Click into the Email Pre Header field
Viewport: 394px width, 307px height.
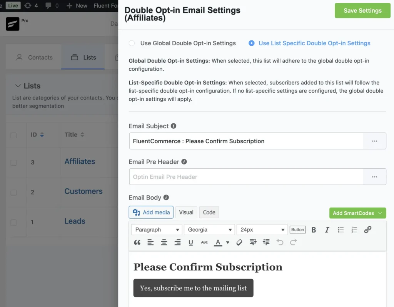246,177
